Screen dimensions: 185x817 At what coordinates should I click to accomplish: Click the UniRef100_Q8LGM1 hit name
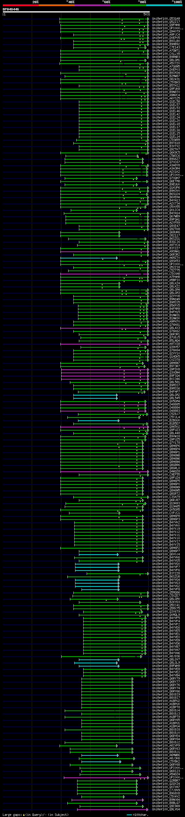166,60
